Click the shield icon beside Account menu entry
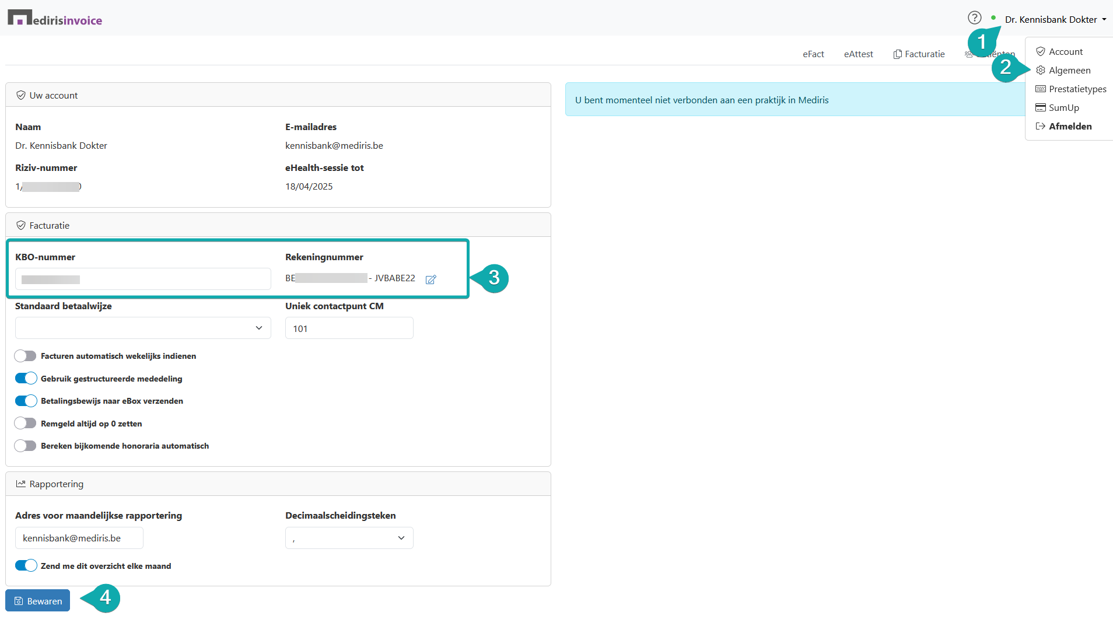1113x619 pixels. click(x=1041, y=52)
